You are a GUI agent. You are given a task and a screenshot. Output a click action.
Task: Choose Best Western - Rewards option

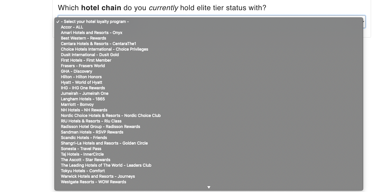209,38
